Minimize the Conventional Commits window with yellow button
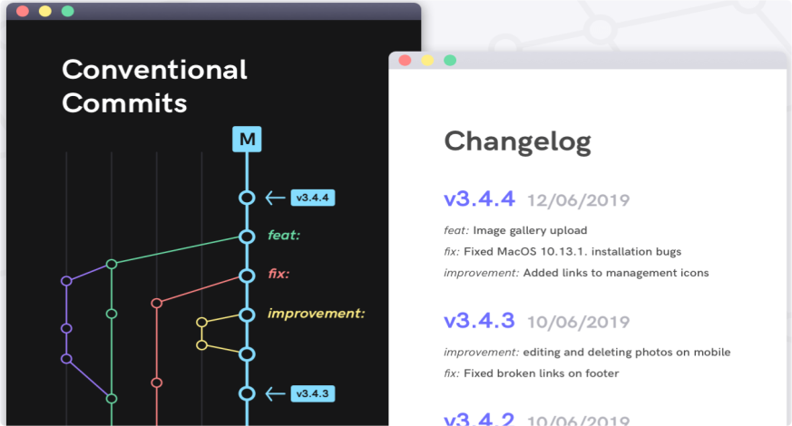Image resolution: width=792 pixels, height=426 pixels. tap(45, 11)
